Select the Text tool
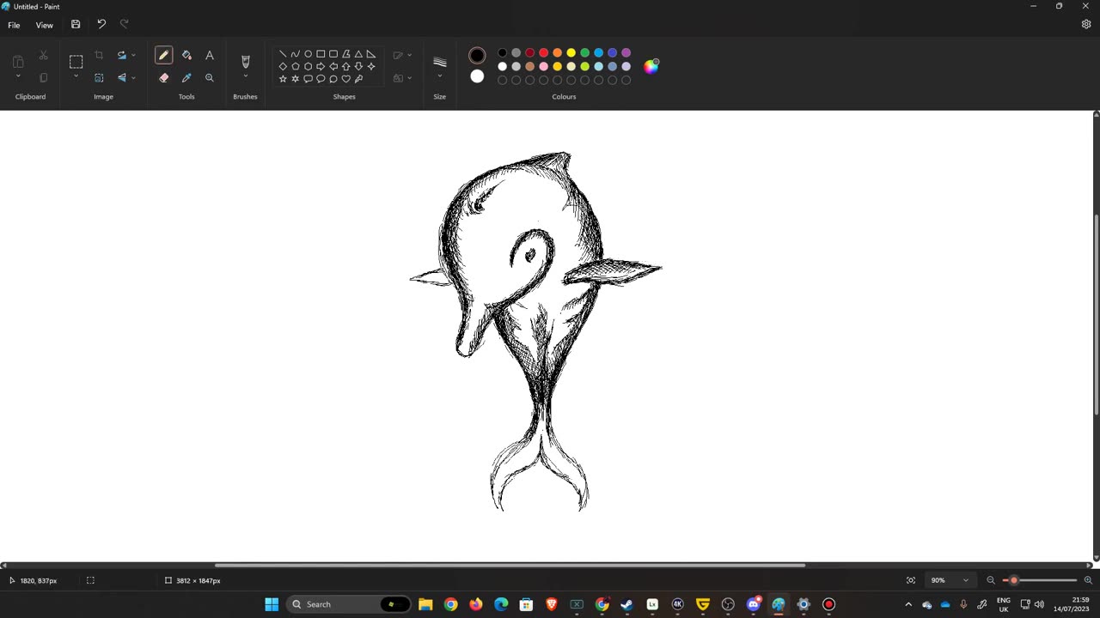This screenshot has height=618, width=1100. coord(209,55)
